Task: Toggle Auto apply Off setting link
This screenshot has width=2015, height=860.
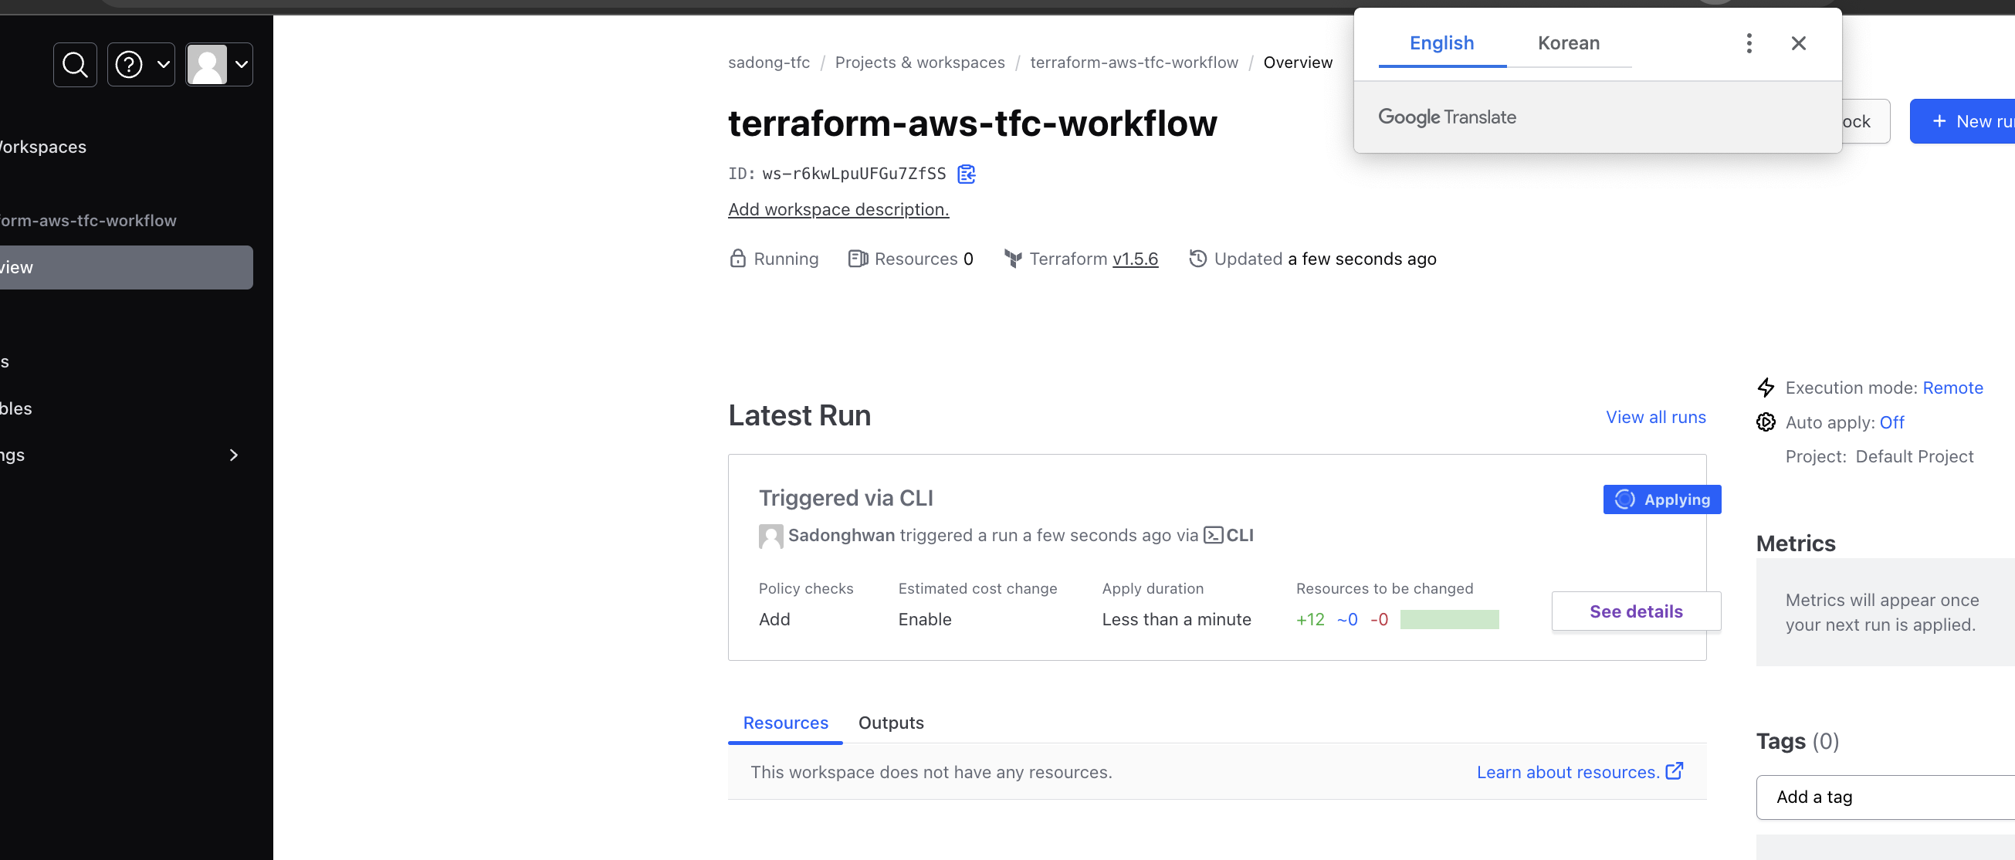Action: 1891,422
